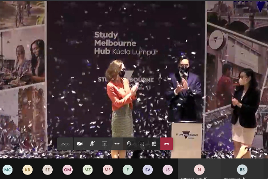Open the more actions ellipsis menu
Screen dimensions: 268x179
coord(117,144)
